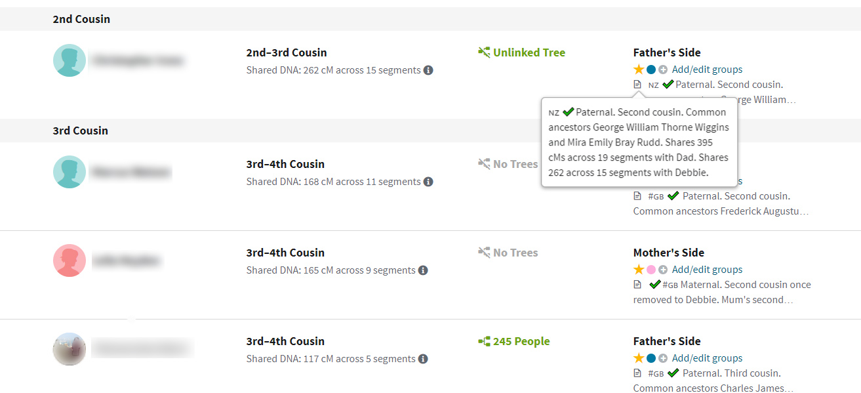Open Add/edit groups for the 245 People match
This screenshot has height=393, width=861.
(x=707, y=358)
